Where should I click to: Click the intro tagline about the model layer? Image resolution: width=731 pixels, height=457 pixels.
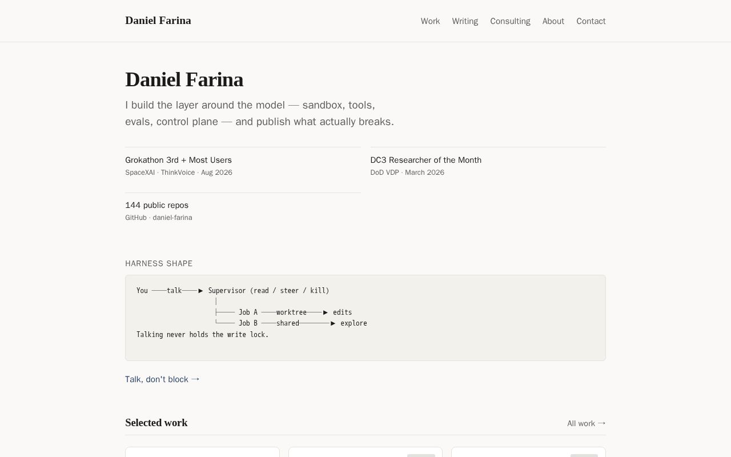tap(259, 113)
